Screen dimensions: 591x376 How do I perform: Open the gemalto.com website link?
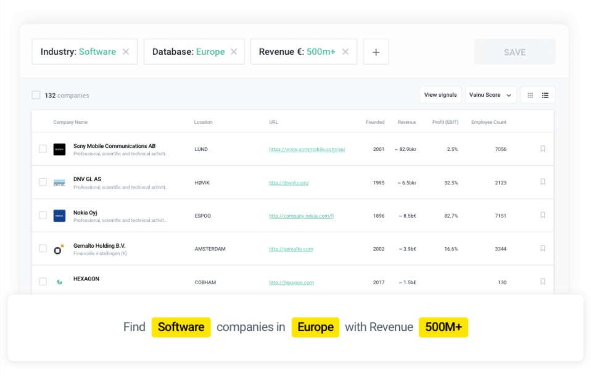coord(291,249)
